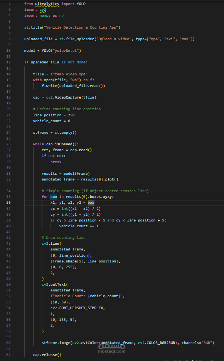
Task: Click the color tuple "(0, 0, 255),"
Action: pyautogui.click(x=63, y=267)
